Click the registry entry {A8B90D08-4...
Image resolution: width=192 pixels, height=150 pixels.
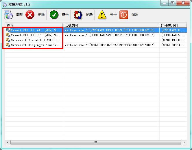173,45
